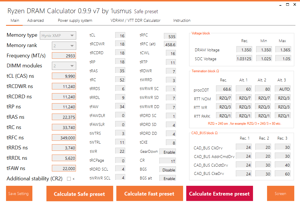
Task: Select the tRFC ns input field
Action: [64, 138]
